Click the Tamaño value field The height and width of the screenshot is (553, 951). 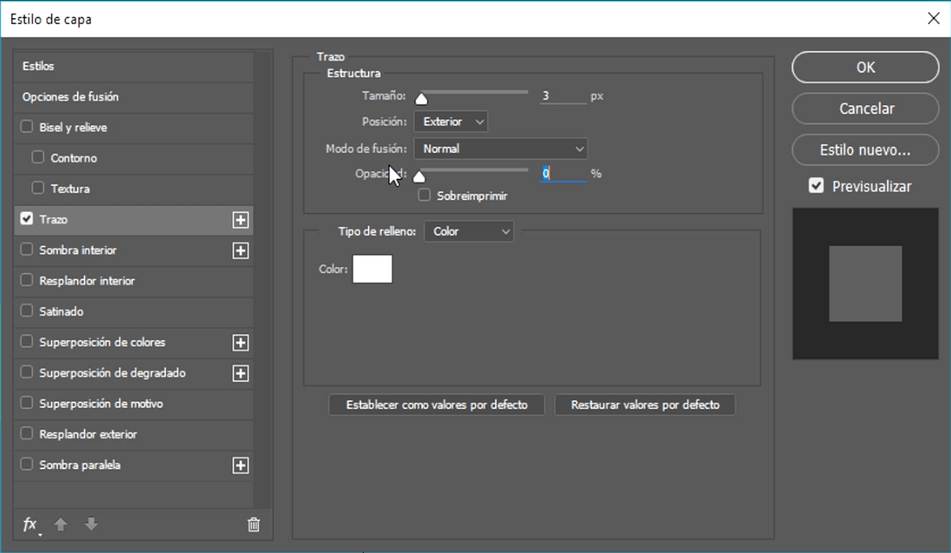tap(563, 96)
